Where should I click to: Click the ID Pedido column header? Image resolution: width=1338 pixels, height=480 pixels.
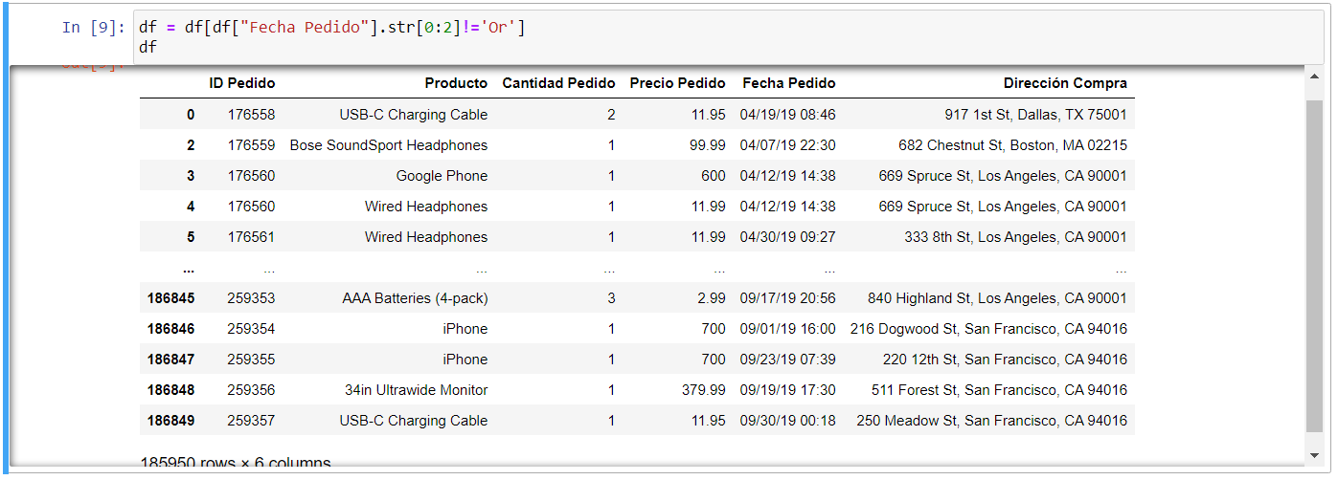pyautogui.click(x=241, y=83)
